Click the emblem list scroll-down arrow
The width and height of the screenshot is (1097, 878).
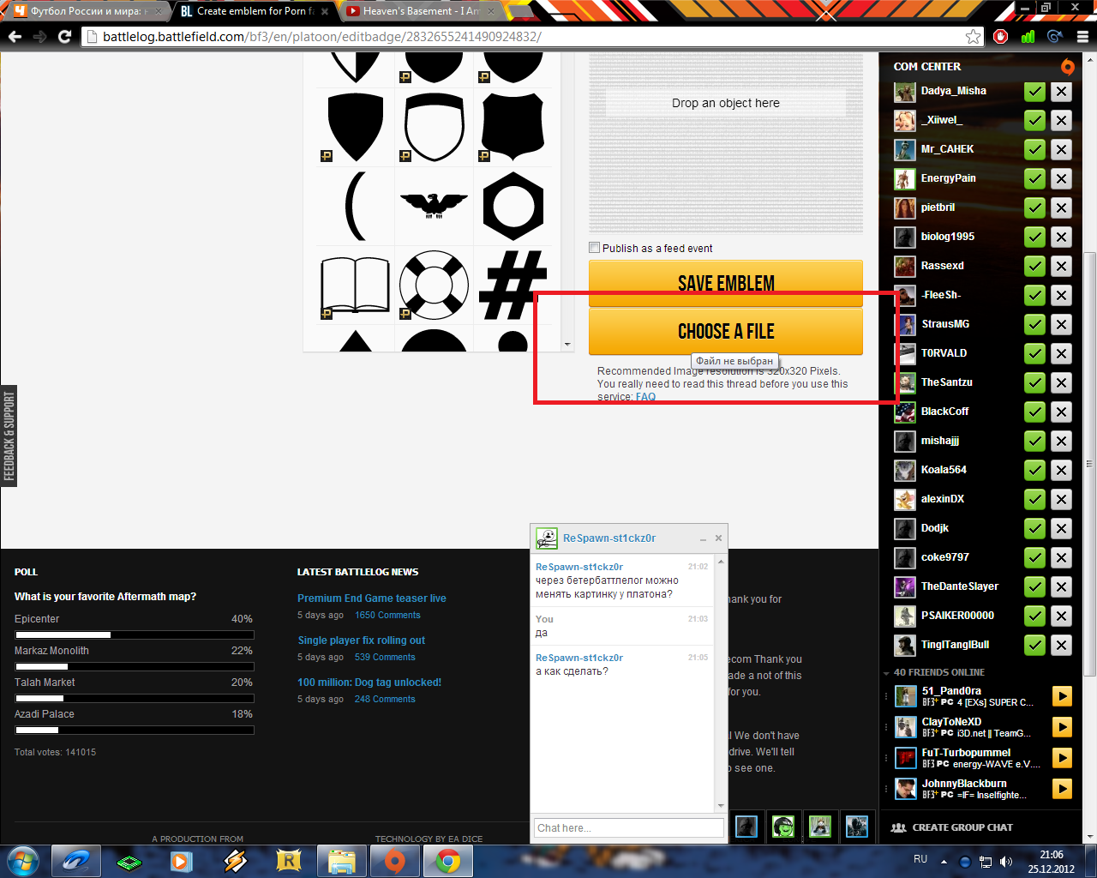[x=567, y=344]
